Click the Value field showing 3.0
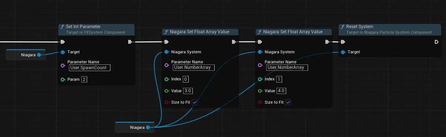The width and height of the screenshot is (446, 137). tap(188, 91)
